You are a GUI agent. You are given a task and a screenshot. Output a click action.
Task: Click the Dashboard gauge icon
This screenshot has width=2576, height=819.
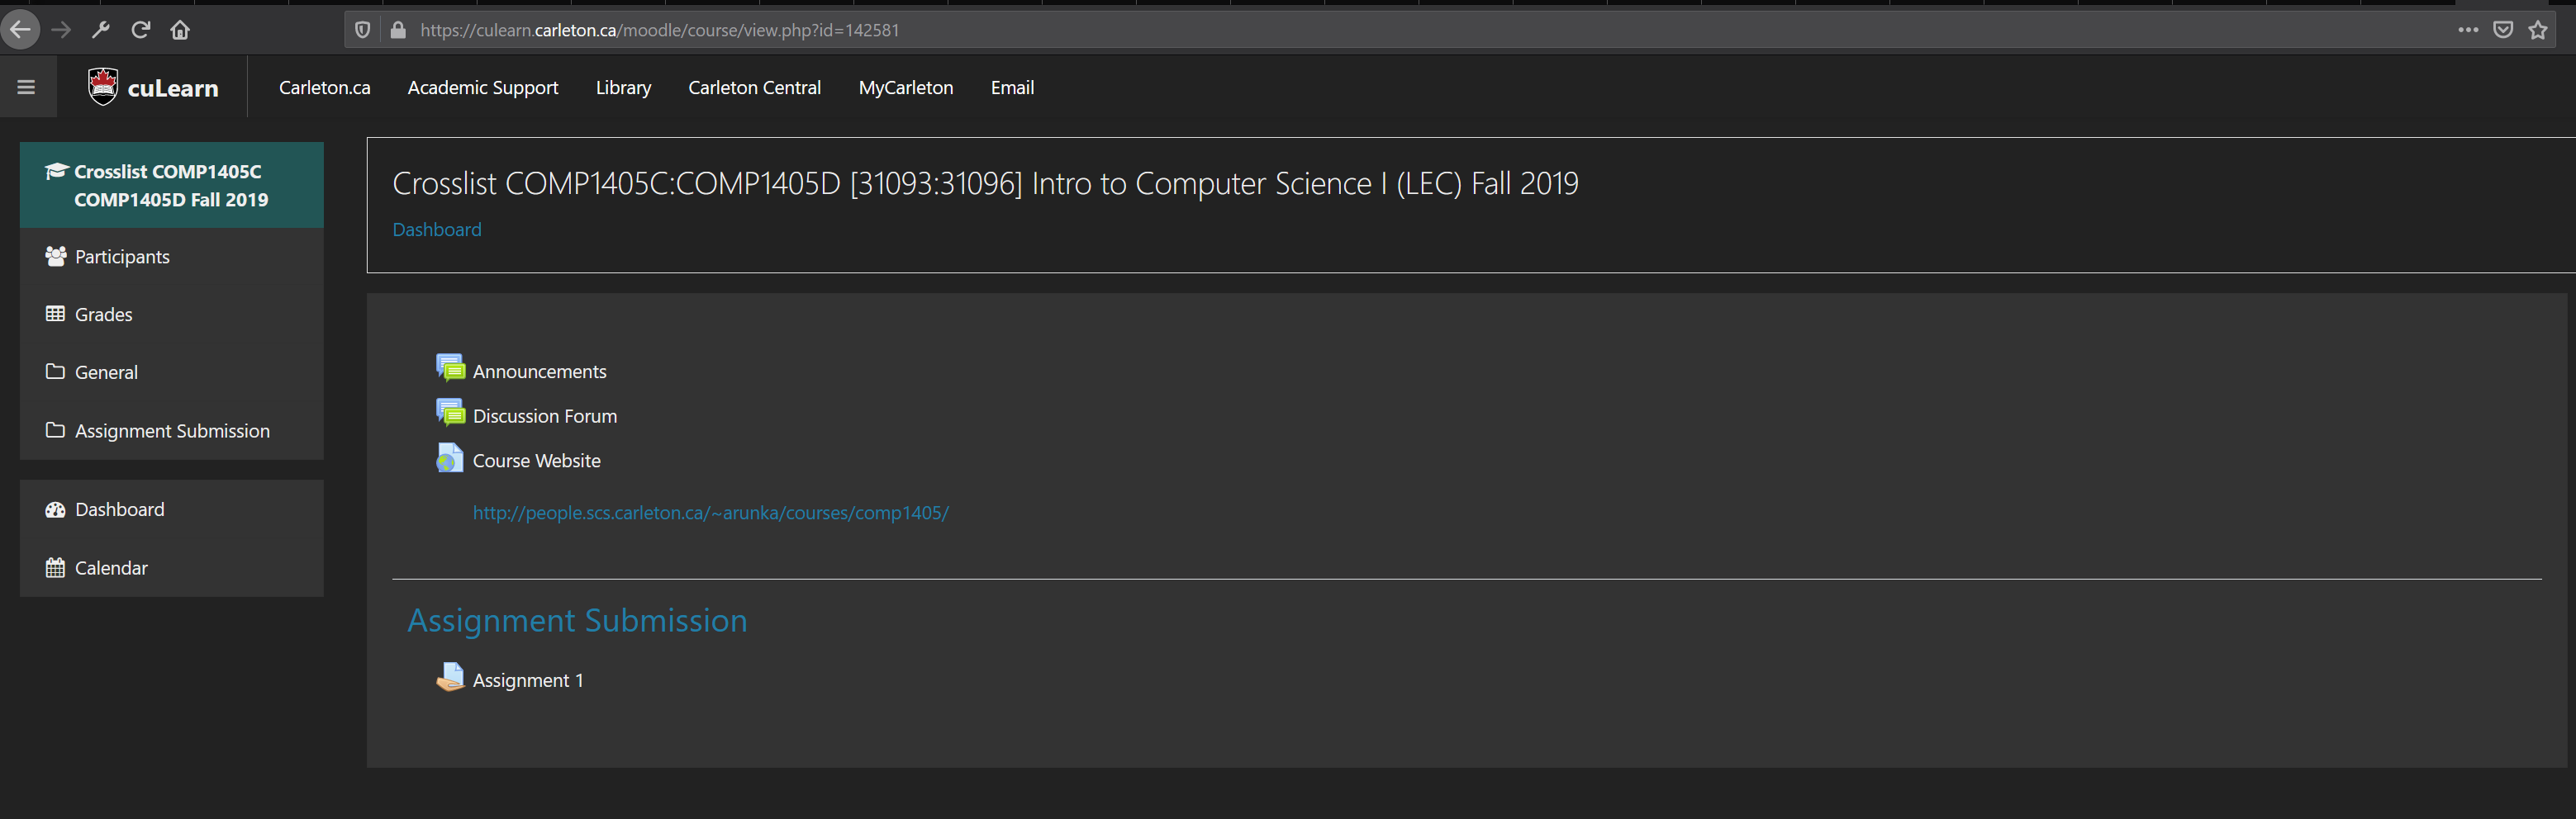pos(56,509)
